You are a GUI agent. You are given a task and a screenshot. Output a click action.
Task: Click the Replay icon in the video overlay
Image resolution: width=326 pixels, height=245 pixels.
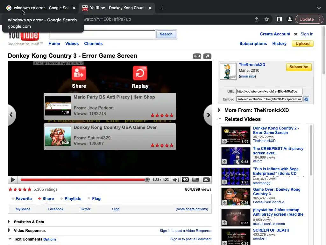point(140,73)
